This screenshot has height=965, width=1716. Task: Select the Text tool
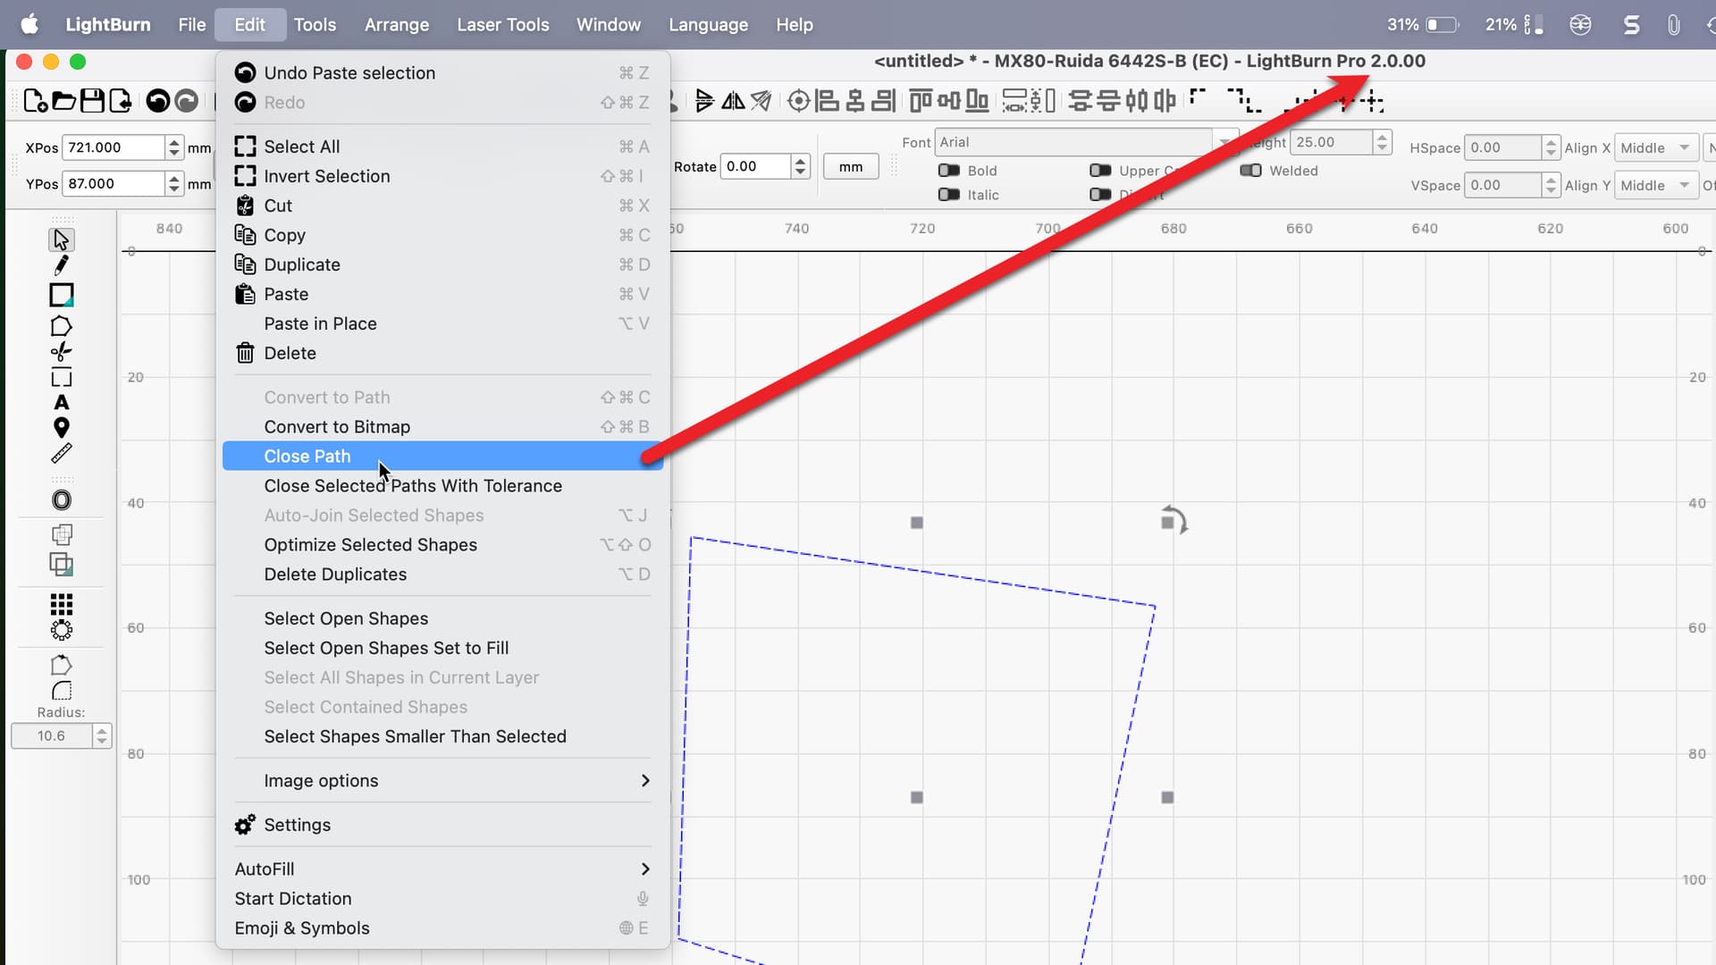(x=61, y=402)
